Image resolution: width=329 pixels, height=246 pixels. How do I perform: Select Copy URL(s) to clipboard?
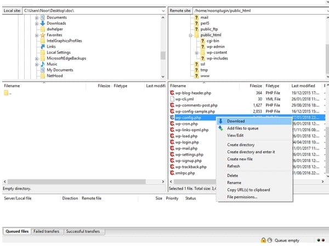click(254, 189)
